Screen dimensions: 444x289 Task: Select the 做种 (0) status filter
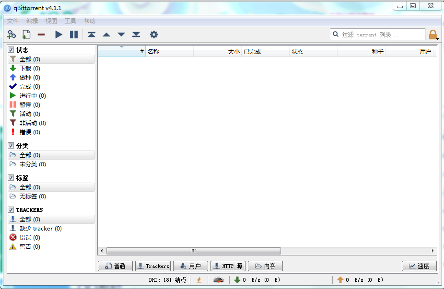51,77
